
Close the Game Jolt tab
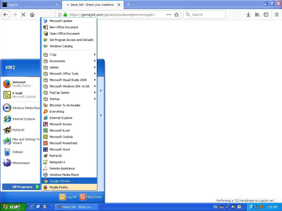pos(119,5)
